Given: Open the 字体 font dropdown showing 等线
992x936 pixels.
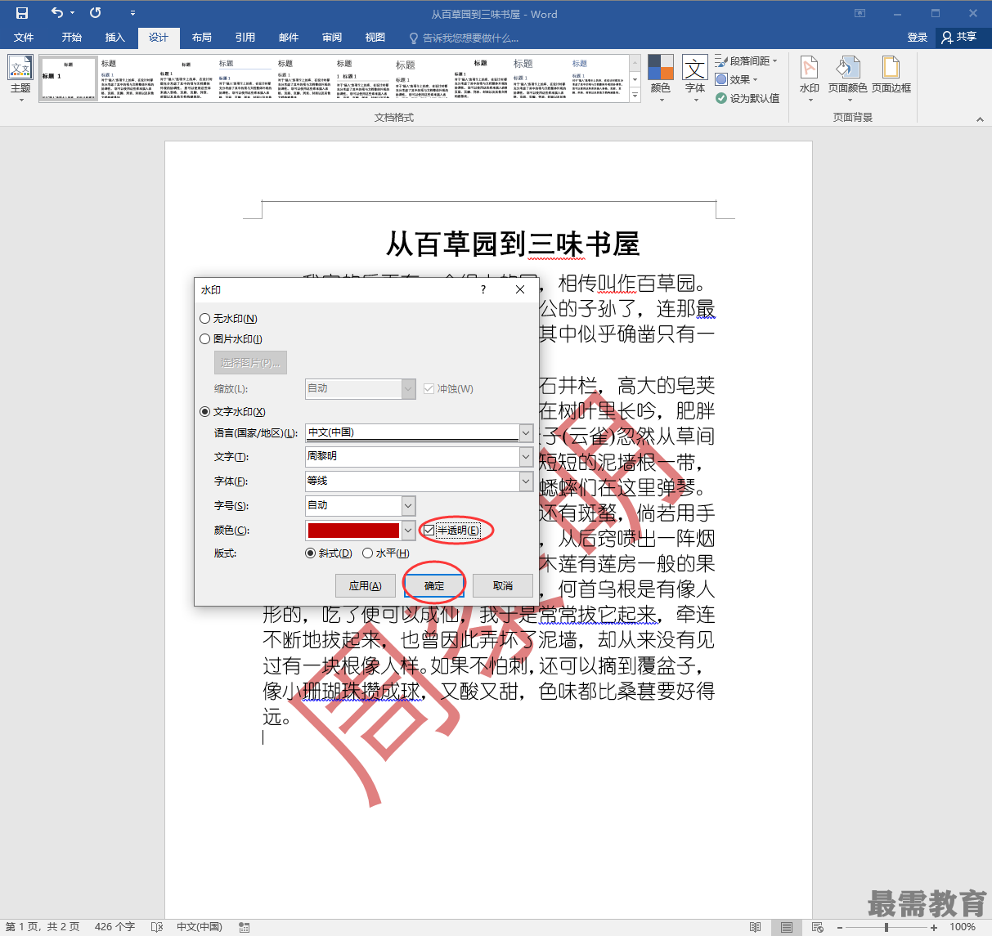Looking at the screenshot, I should 526,481.
